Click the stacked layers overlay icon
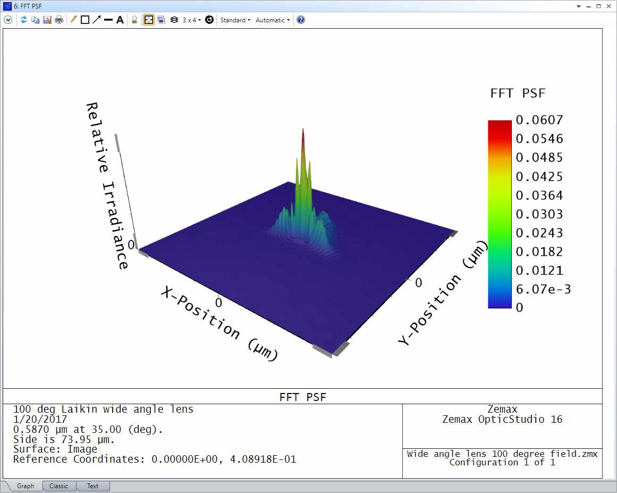617x493 pixels. [x=174, y=20]
